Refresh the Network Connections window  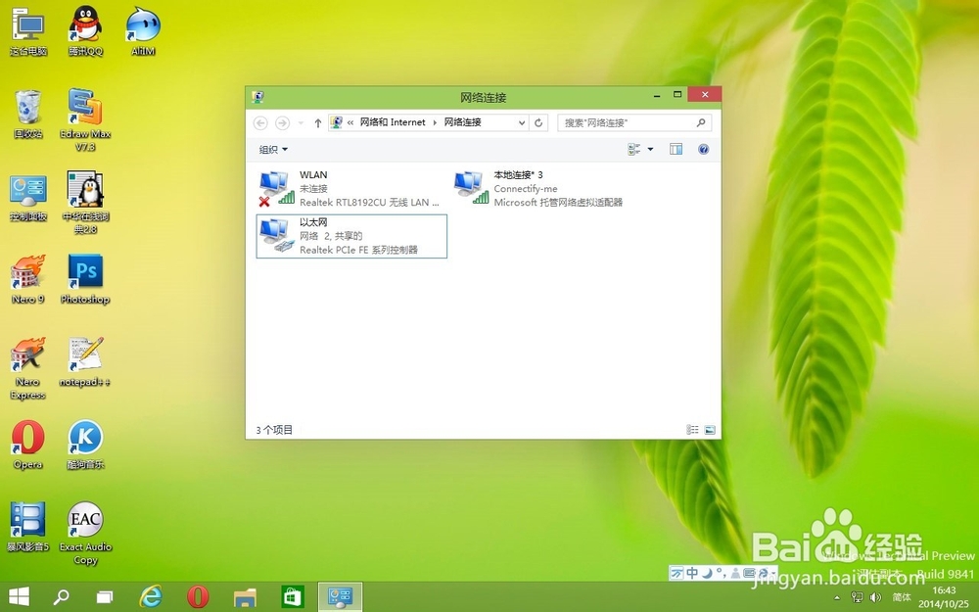(x=539, y=122)
